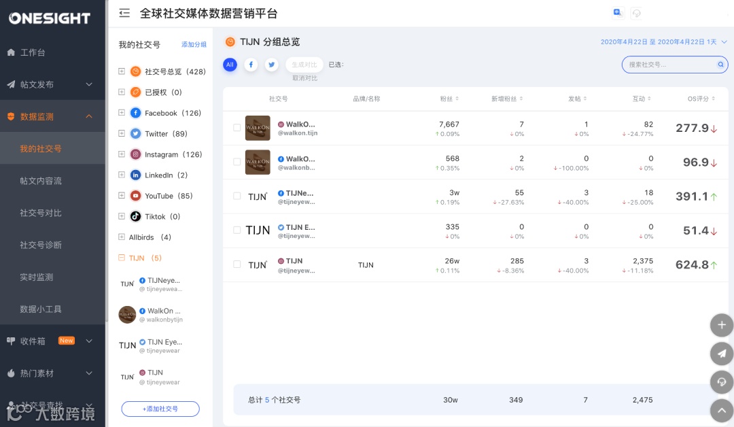Screen dimensions: 734x427
Task: Open 数据小工具 in sidebar
Action: [52, 309]
